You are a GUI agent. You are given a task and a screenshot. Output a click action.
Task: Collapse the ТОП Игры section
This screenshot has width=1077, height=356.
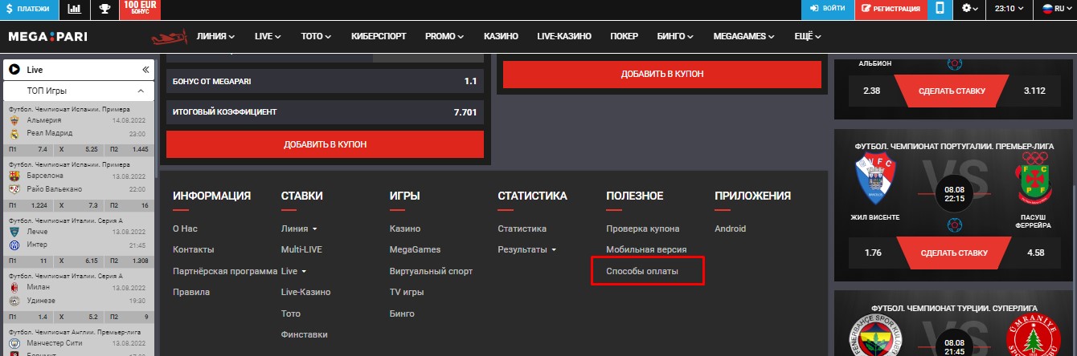tap(79, 91)
